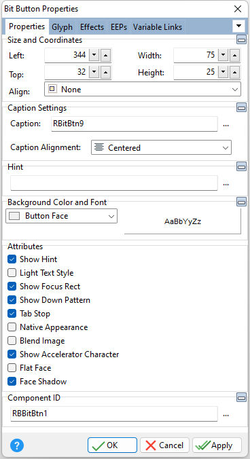Collapse the Hint section icon
Screen dimensions: 250x459
[x=241, y=166]
